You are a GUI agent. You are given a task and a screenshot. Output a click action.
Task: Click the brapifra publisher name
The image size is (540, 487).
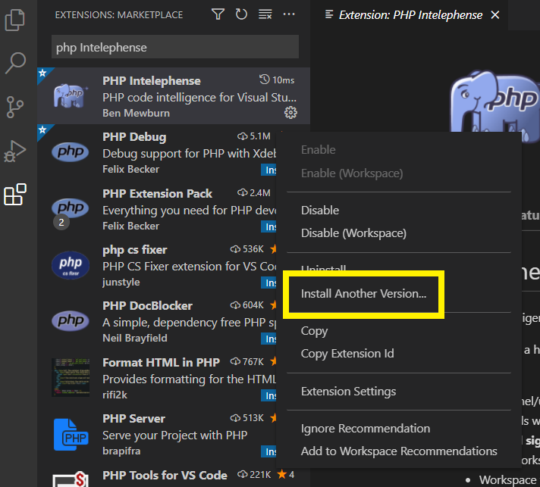tap(121, 451)
